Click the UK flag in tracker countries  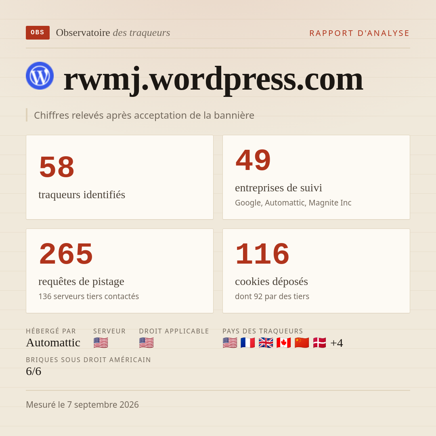click(266, 343)
